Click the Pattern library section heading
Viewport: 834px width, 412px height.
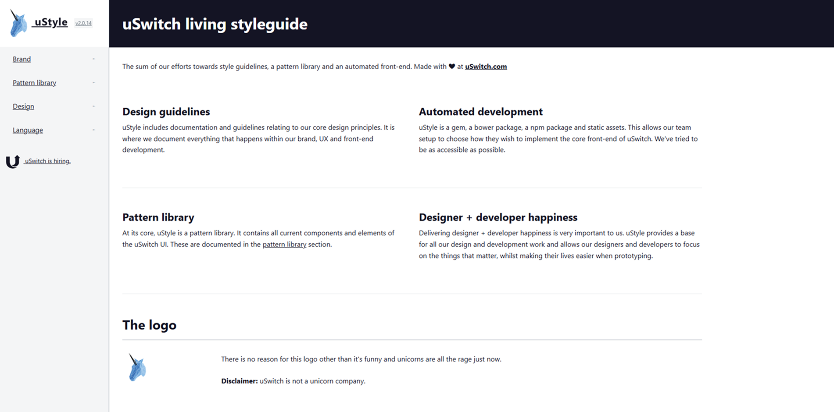(x=158, y=217)
